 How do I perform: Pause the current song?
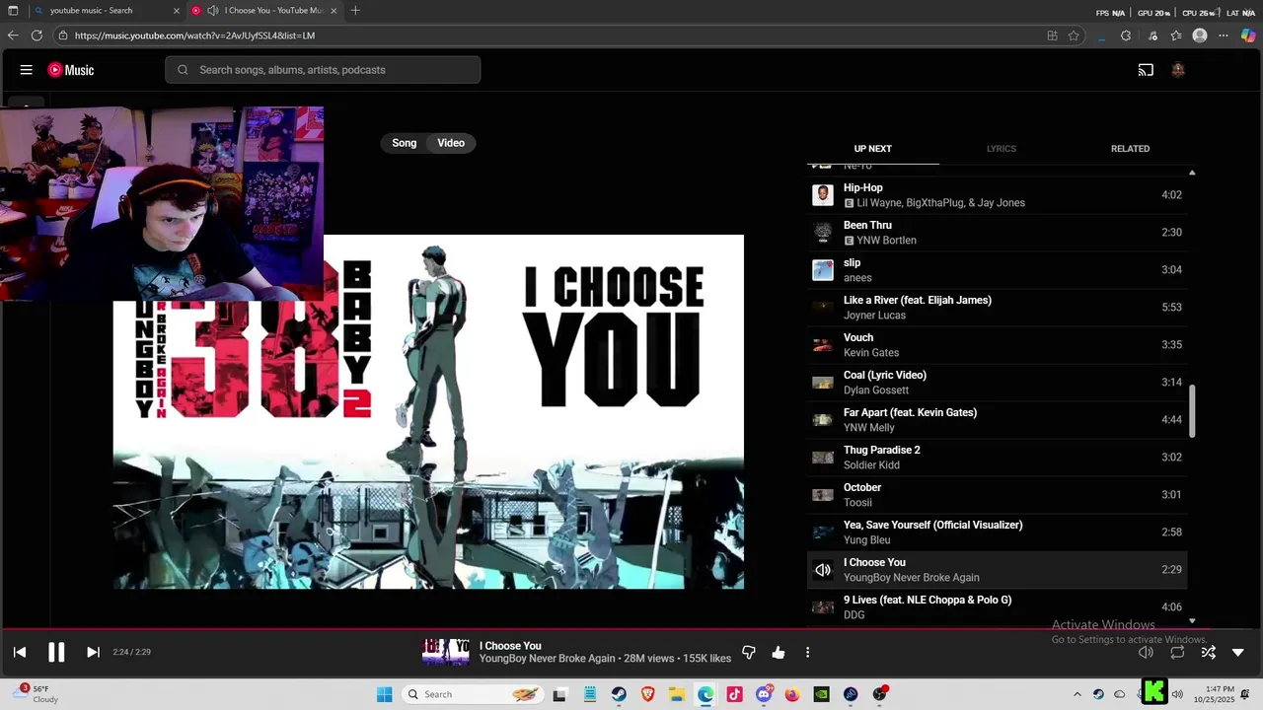[x=56, y=652]
